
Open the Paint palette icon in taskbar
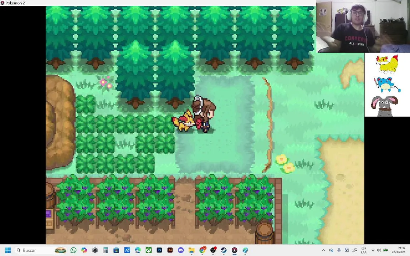[245, 250]
